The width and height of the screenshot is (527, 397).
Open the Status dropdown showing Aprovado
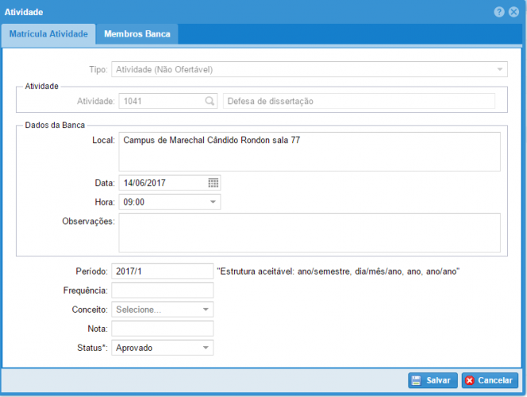click(206, 348)
